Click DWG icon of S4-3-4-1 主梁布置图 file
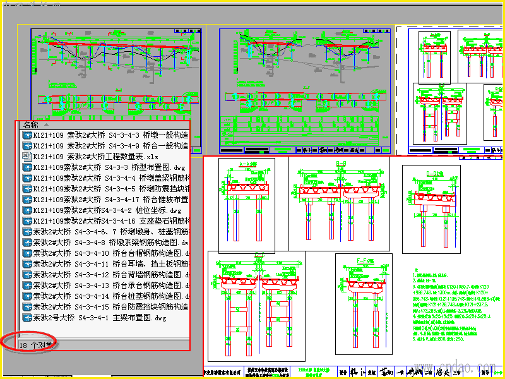This screenshot has width=505, height=379. (27, 318)
